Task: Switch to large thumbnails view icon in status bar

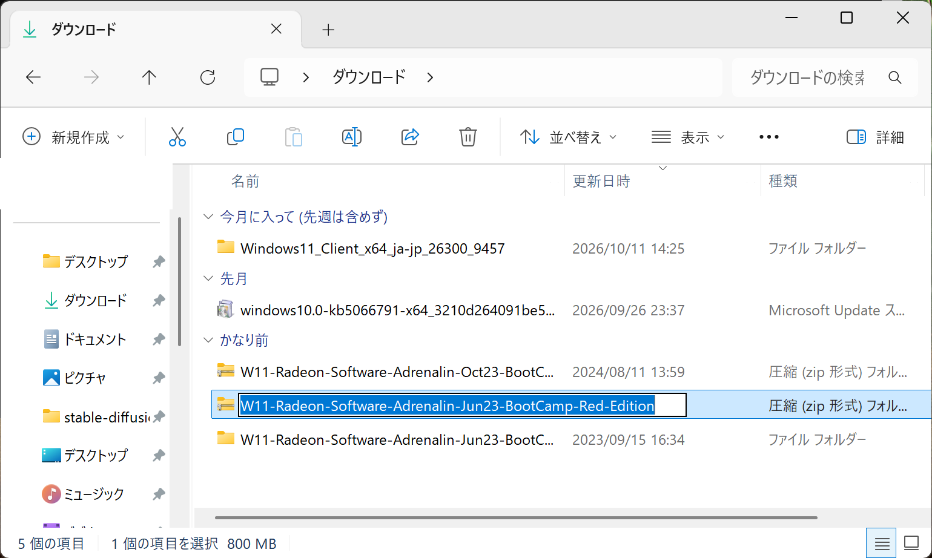Action: (911, 543)
